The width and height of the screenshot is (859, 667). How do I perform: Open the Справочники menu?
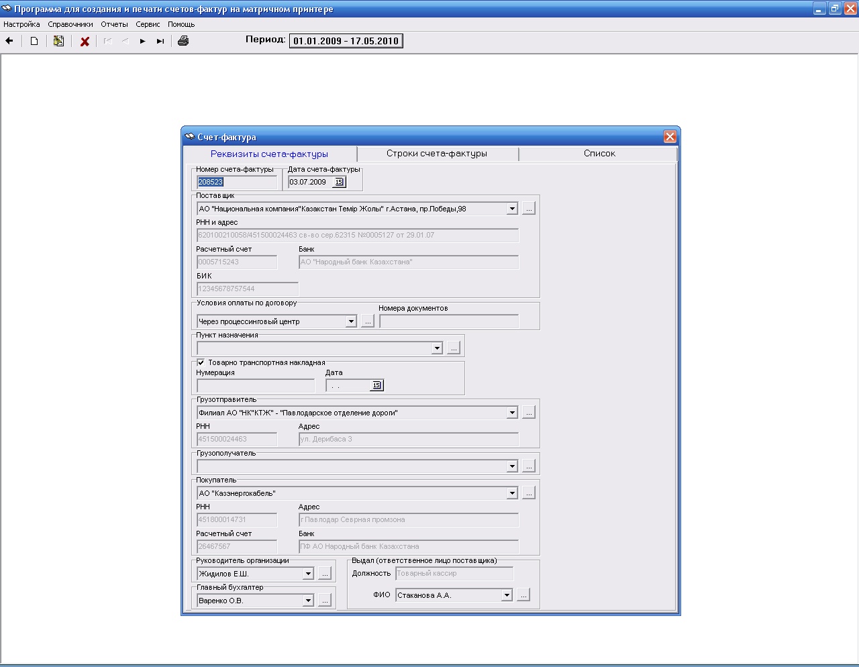(x=70, y=24)
